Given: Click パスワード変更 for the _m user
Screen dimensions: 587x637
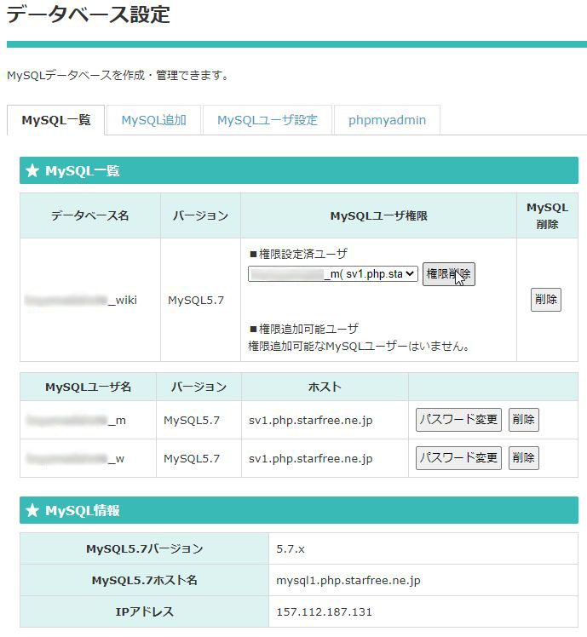Looking at the screenshot, I should [x=458, y=420].
